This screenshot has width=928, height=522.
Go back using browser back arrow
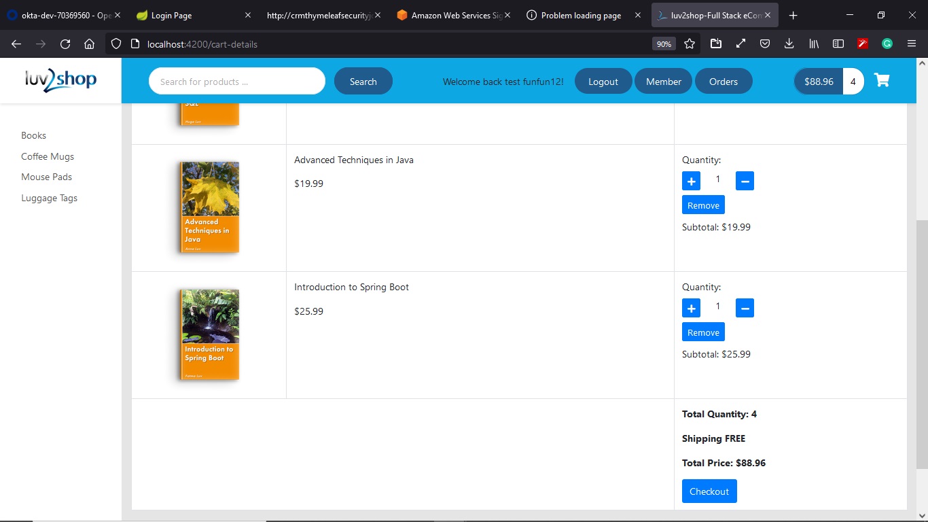[16, 44]
